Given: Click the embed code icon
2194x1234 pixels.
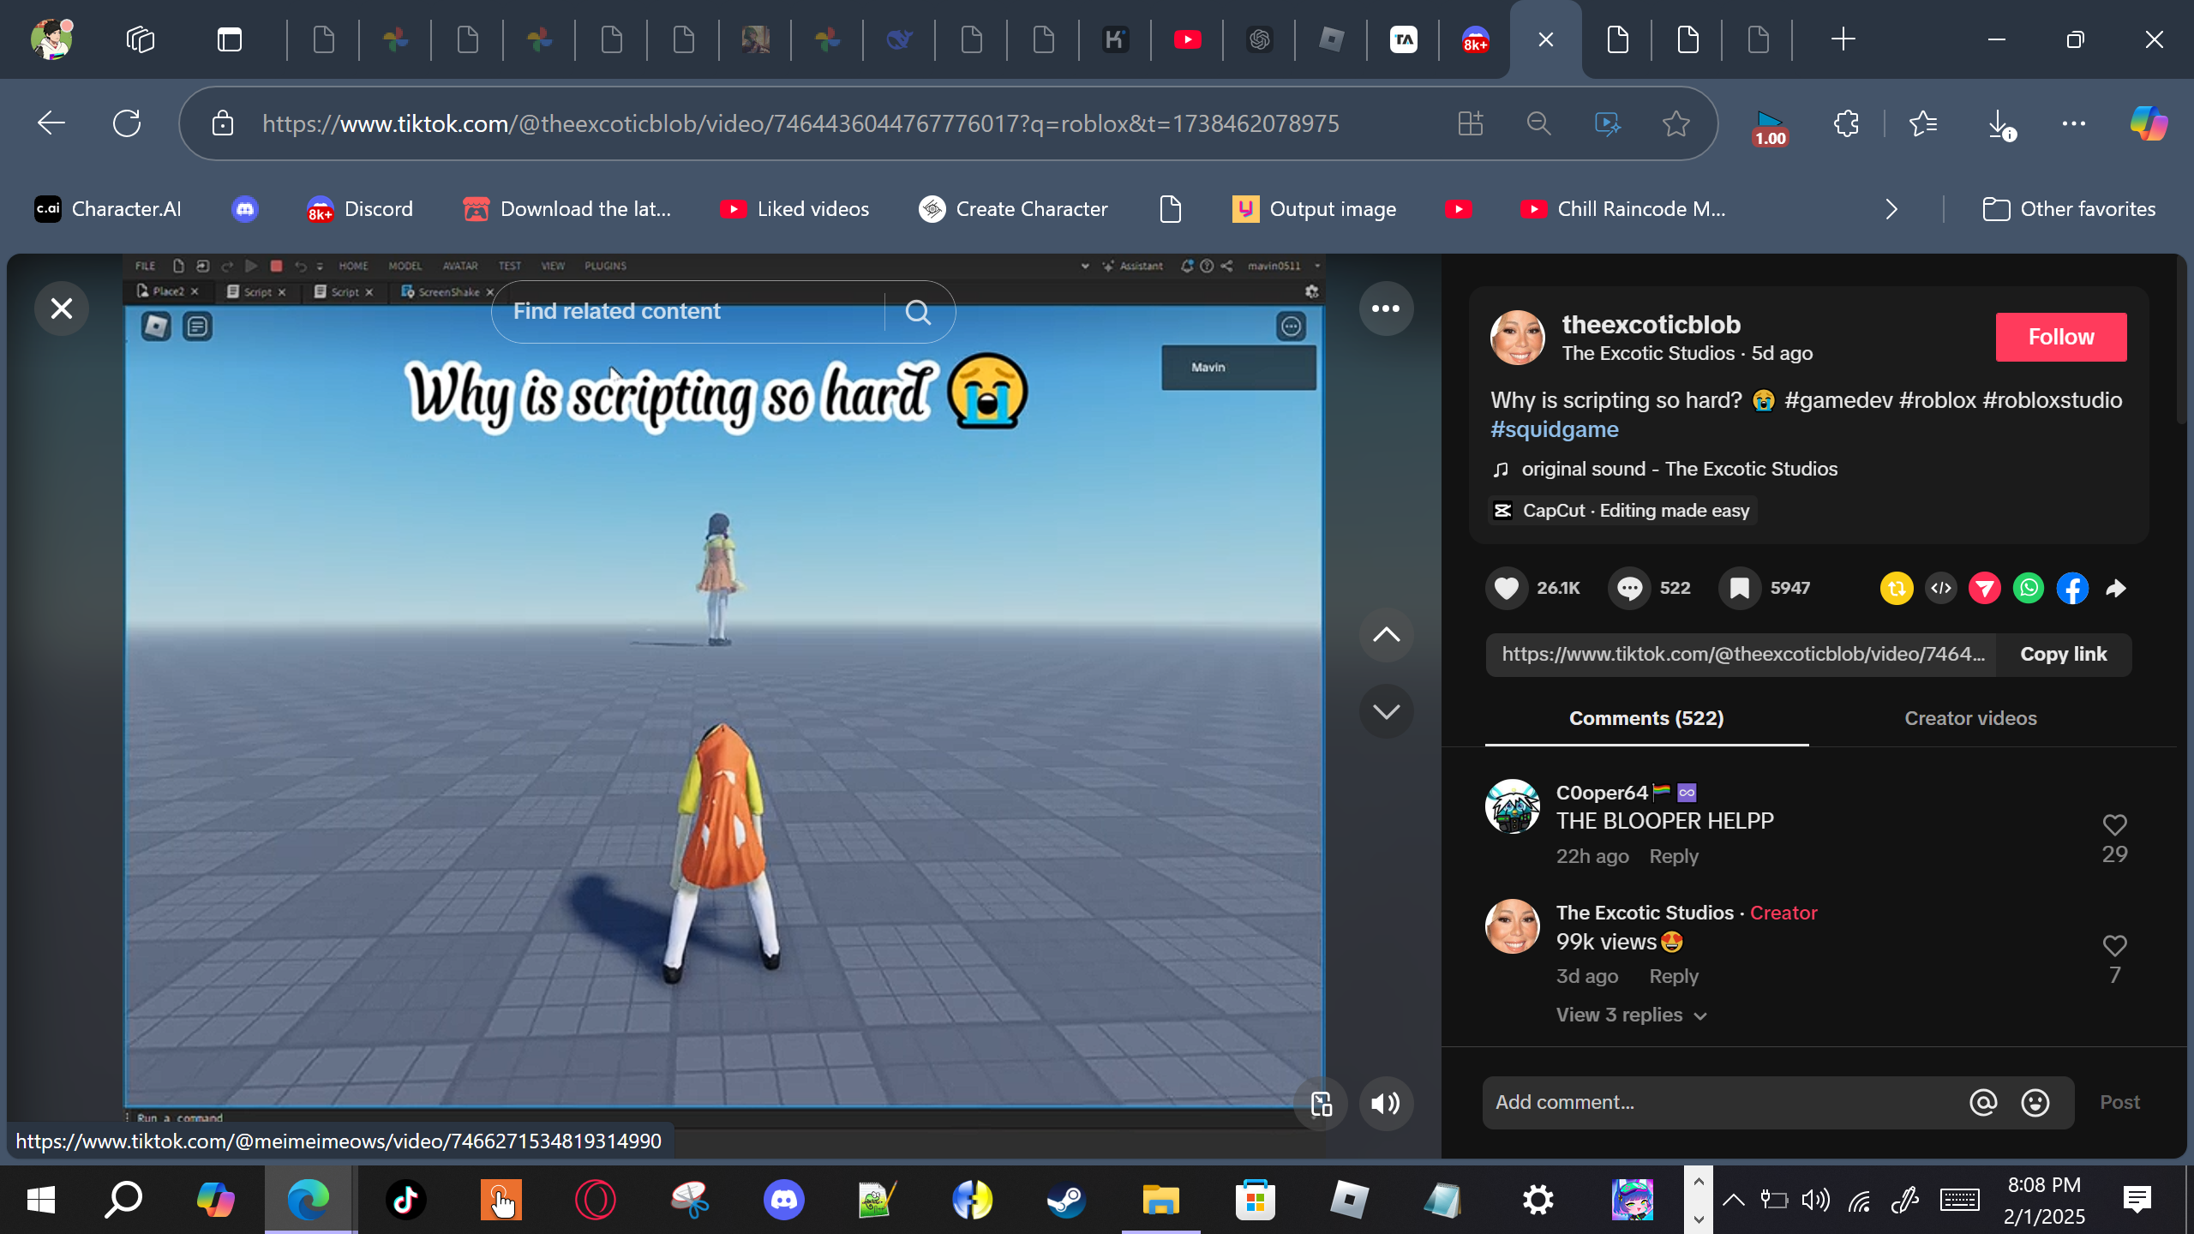Looking at the screenshot, I should pyautogui.click(x=1941, y=588).
